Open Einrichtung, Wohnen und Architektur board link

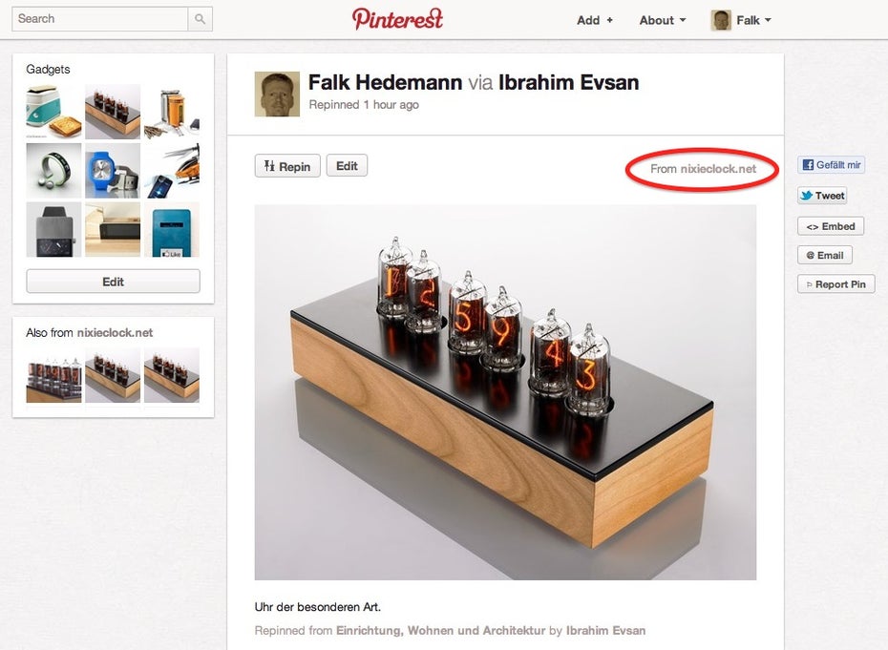tap(440, 630)
